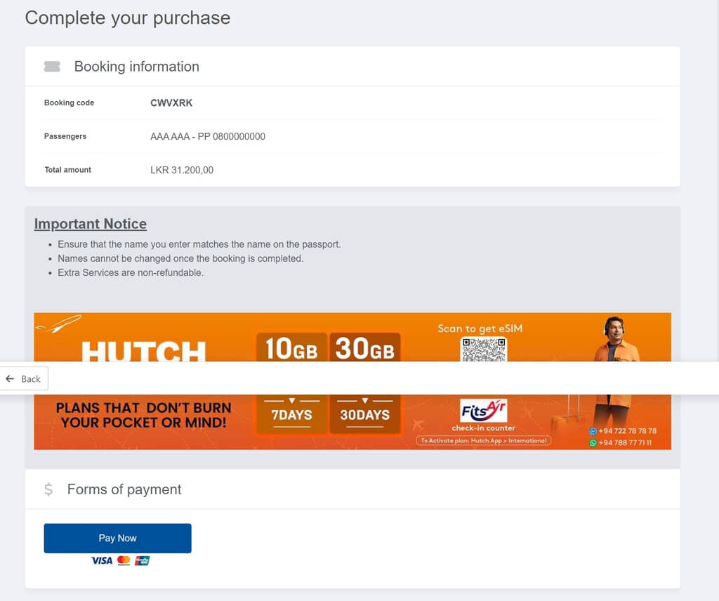The height and width of the screenshot is (601, 719).
Task: Click the Pay Now button
Action: (117, 538)
